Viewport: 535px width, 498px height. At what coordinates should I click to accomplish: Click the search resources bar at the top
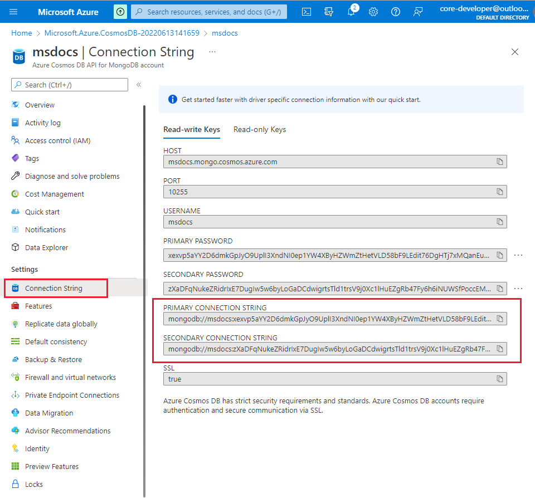[208, 11]
